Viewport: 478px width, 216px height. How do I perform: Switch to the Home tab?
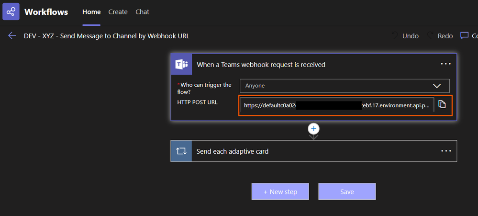coord(91,12)
